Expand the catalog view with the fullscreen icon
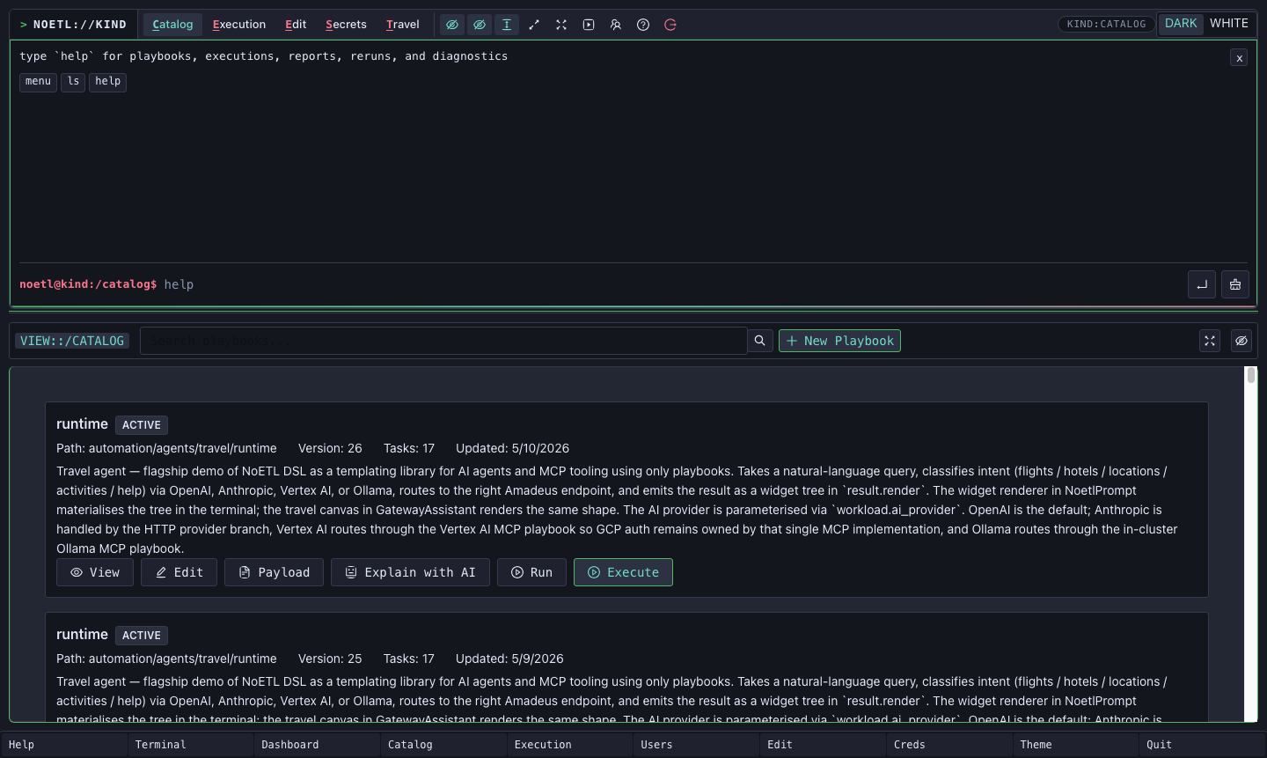This screenshot has width=1267, height=758. [1210, 341]
